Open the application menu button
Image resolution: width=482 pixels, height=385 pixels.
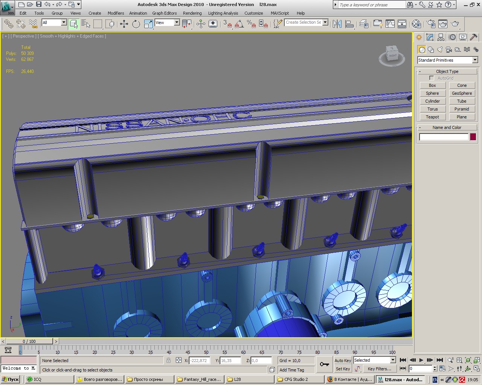(7, 8)
